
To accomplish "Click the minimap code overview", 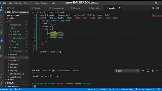I will (156, 15).
